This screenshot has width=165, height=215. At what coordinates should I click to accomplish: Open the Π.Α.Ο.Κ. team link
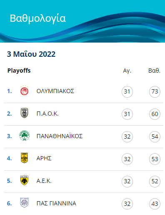[47, 114]
